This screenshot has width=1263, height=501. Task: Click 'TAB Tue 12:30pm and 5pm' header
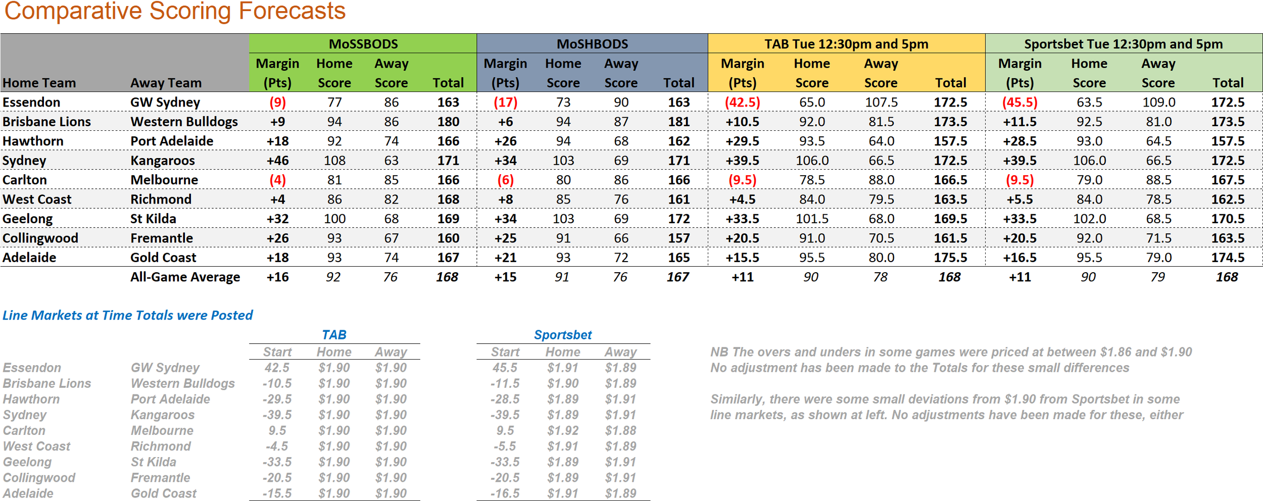tap(846, 44)
